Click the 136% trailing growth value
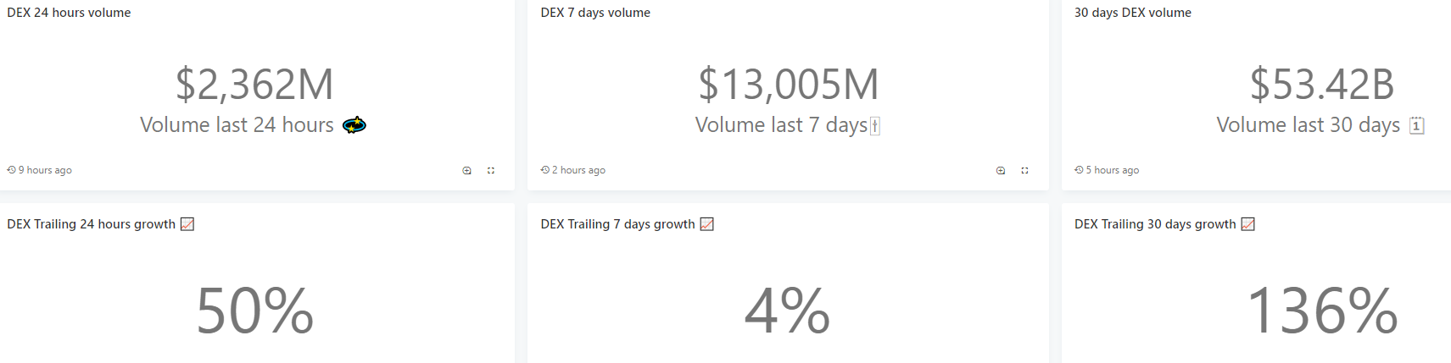Viewport: 1451px width, 363px height. (1321, 311)
